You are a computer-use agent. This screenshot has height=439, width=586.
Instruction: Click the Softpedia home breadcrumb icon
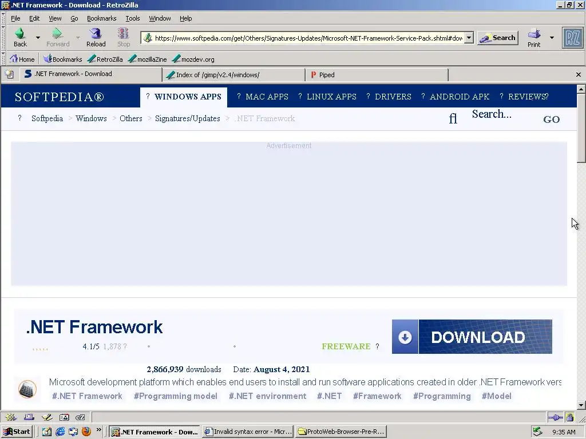pyautogui.click(x=20, y=118)
